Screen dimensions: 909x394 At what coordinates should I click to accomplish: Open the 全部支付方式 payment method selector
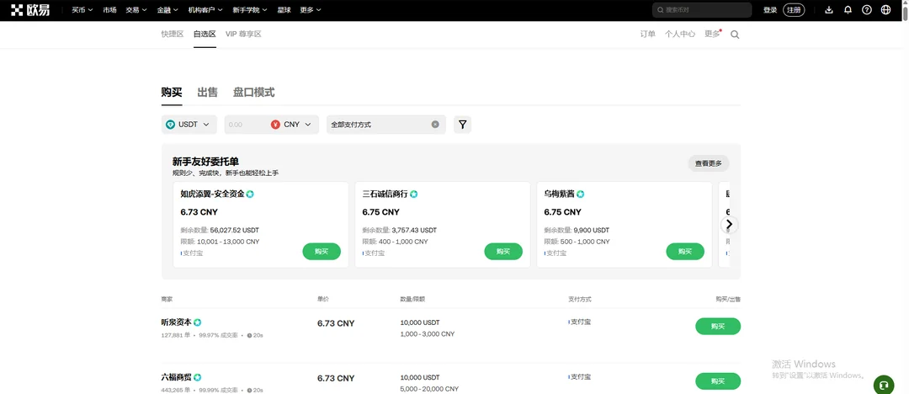[386, 124]
